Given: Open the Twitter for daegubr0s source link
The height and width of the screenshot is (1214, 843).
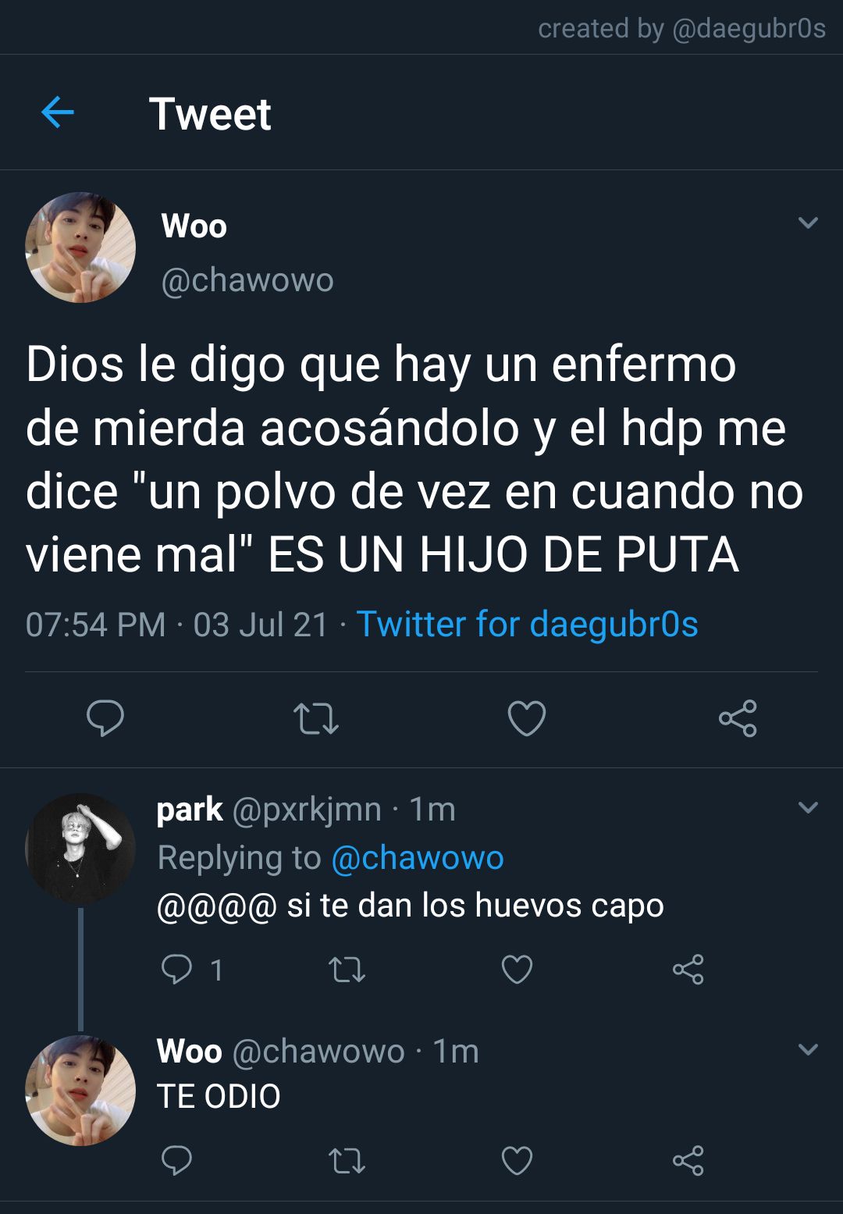Looking at the screenshot, I should point(527,625).
